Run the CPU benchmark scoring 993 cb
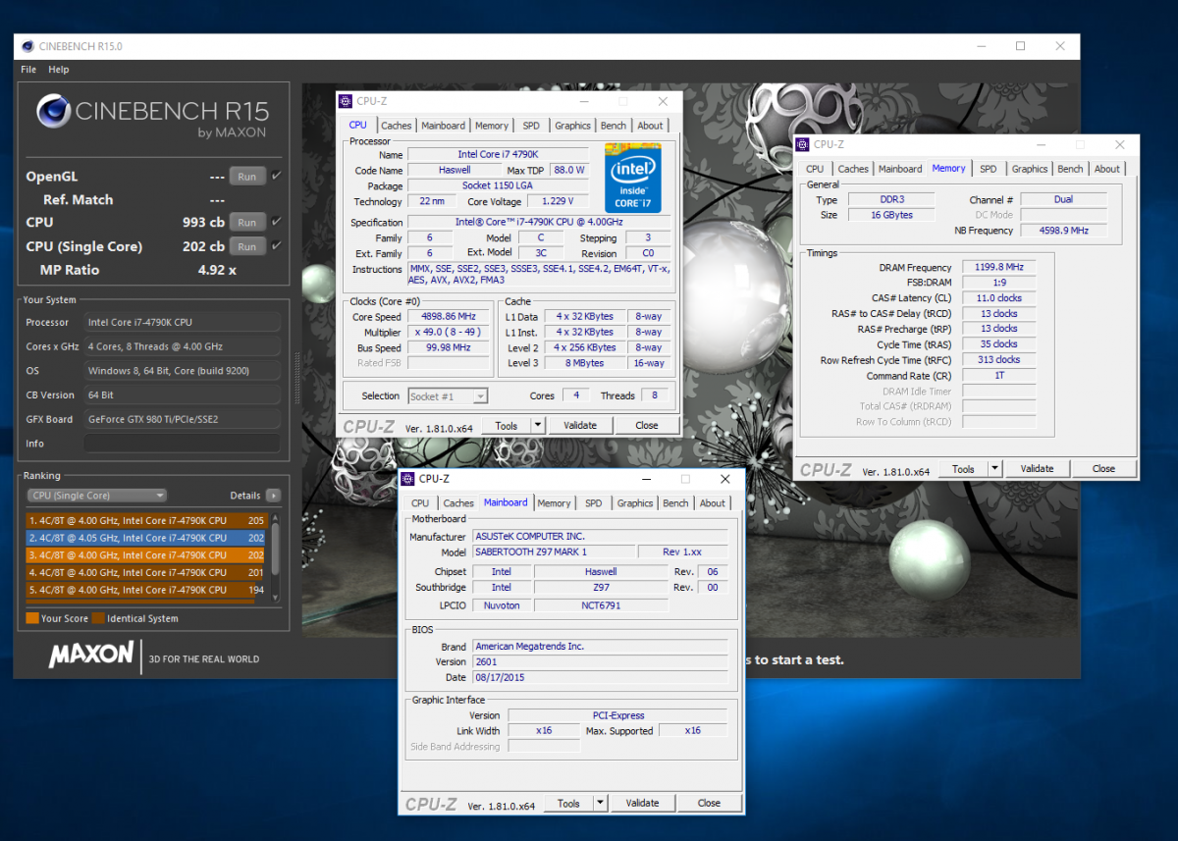 pyautogui.click(x=247, y=223)
